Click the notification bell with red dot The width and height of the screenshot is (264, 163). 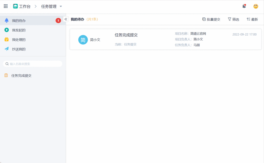pos(244,6)
